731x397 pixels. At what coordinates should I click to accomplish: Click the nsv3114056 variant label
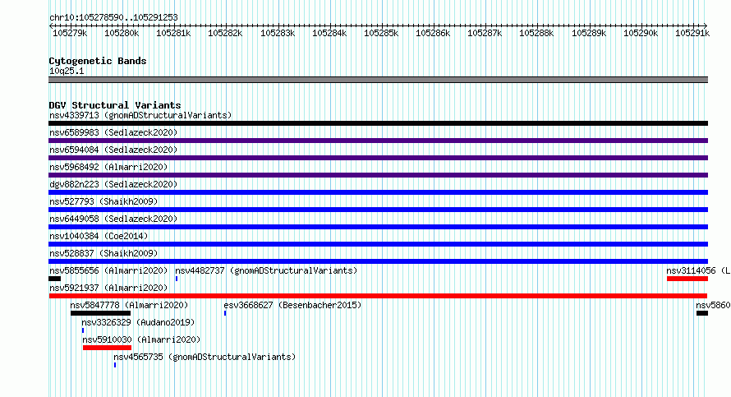coord(698,270)
